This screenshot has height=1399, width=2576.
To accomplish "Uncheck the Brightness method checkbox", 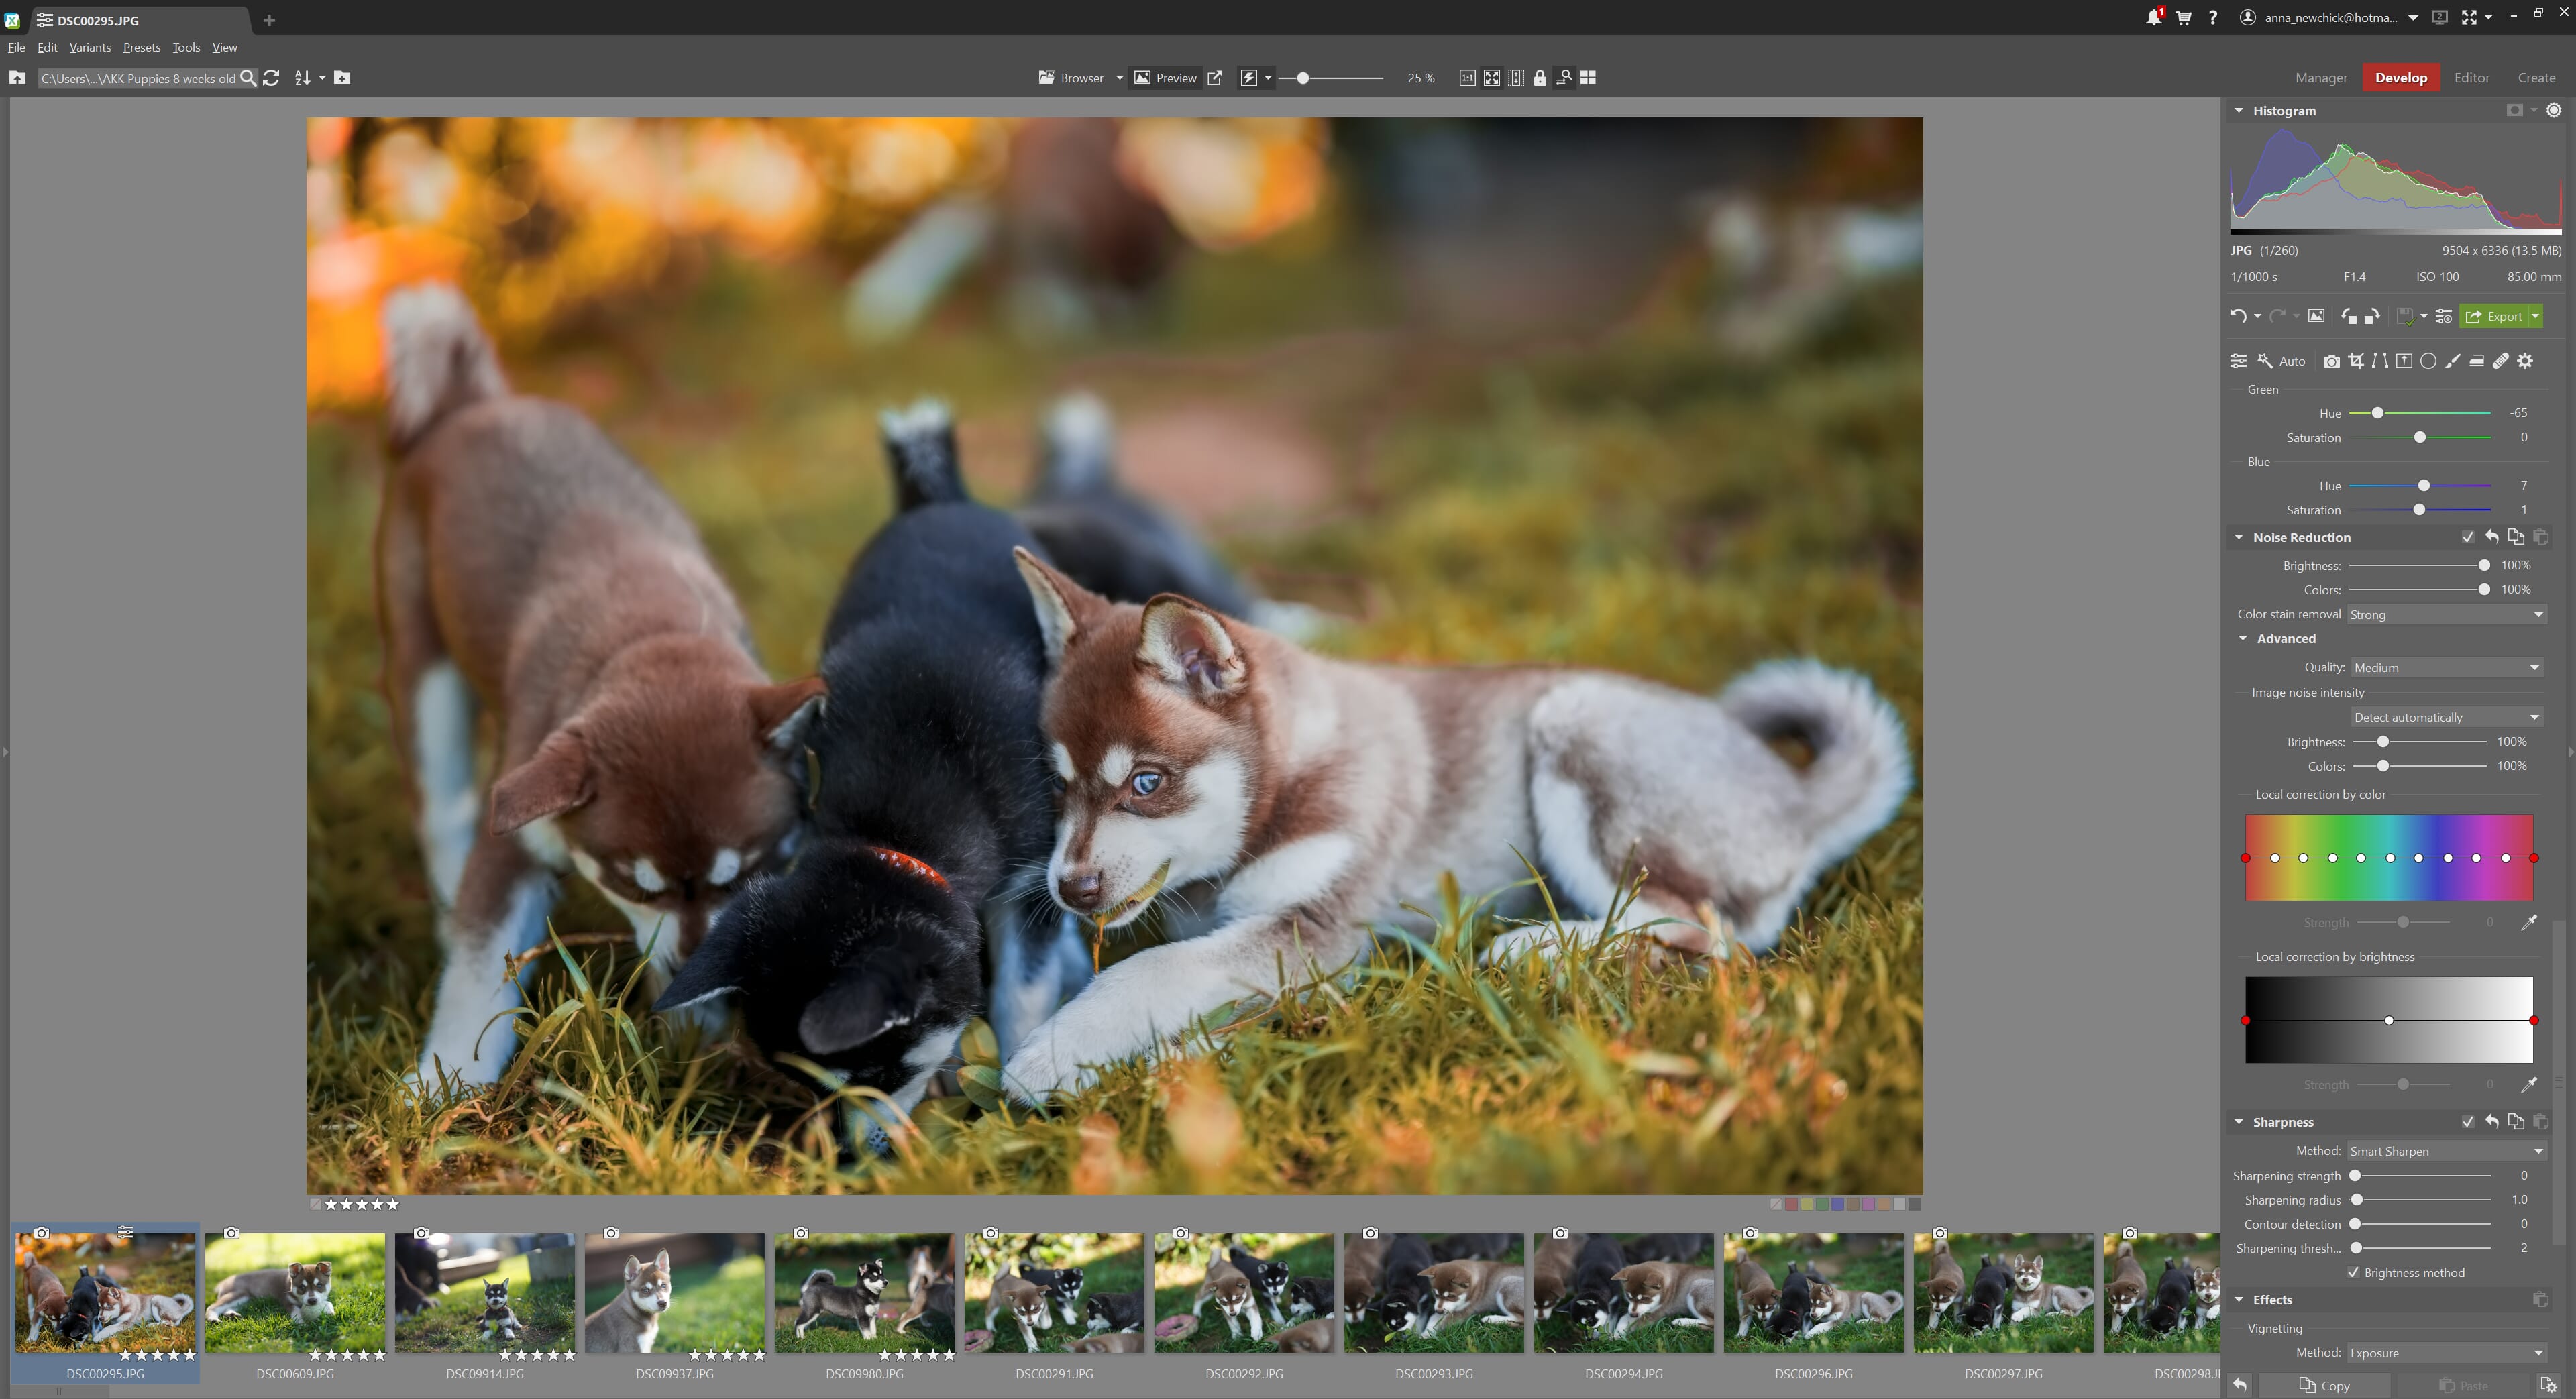I will click(x=2353, y=1272).
